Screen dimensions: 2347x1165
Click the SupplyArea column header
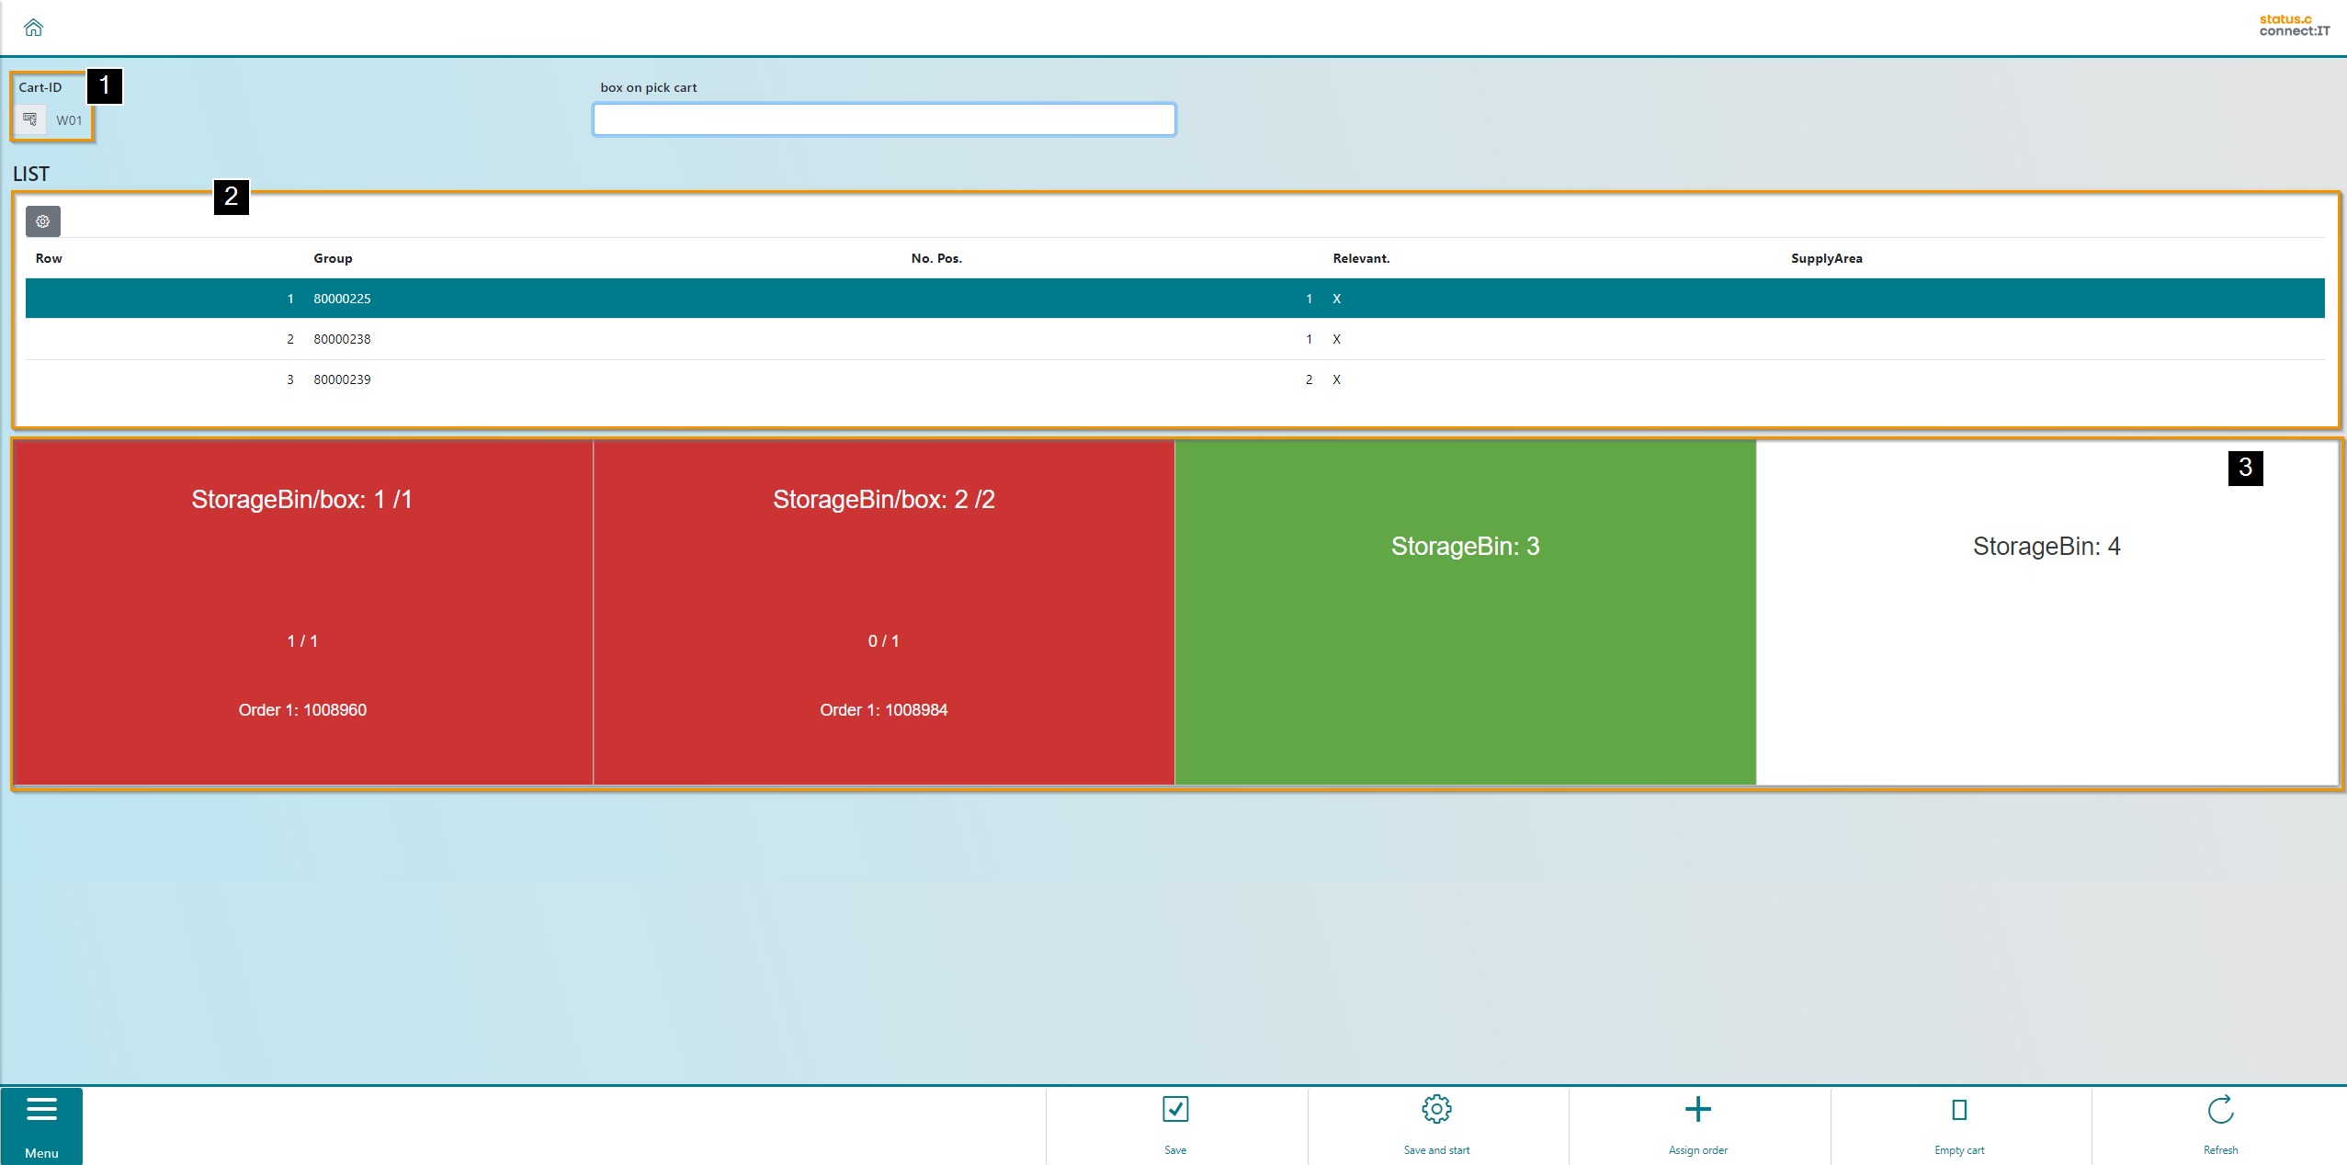[x=1826, y=258]
